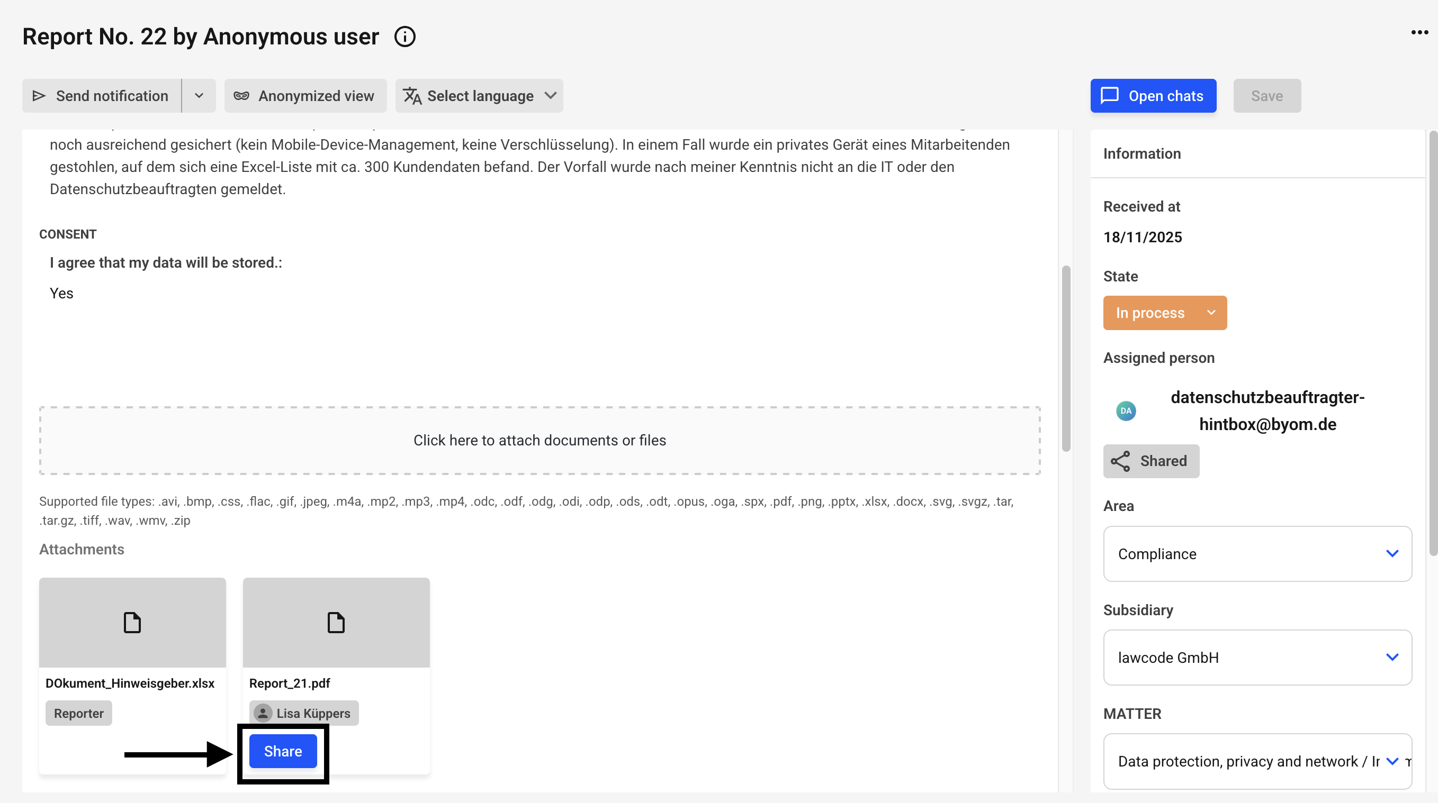Click the Send notification button
This screenshot has width=1438, height=803.
click(102, 96)
